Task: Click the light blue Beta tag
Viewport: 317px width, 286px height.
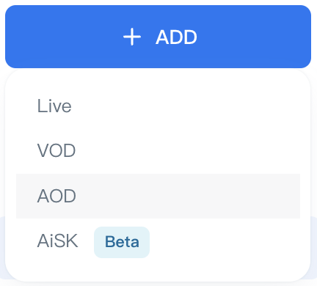Action: [122, 242]
